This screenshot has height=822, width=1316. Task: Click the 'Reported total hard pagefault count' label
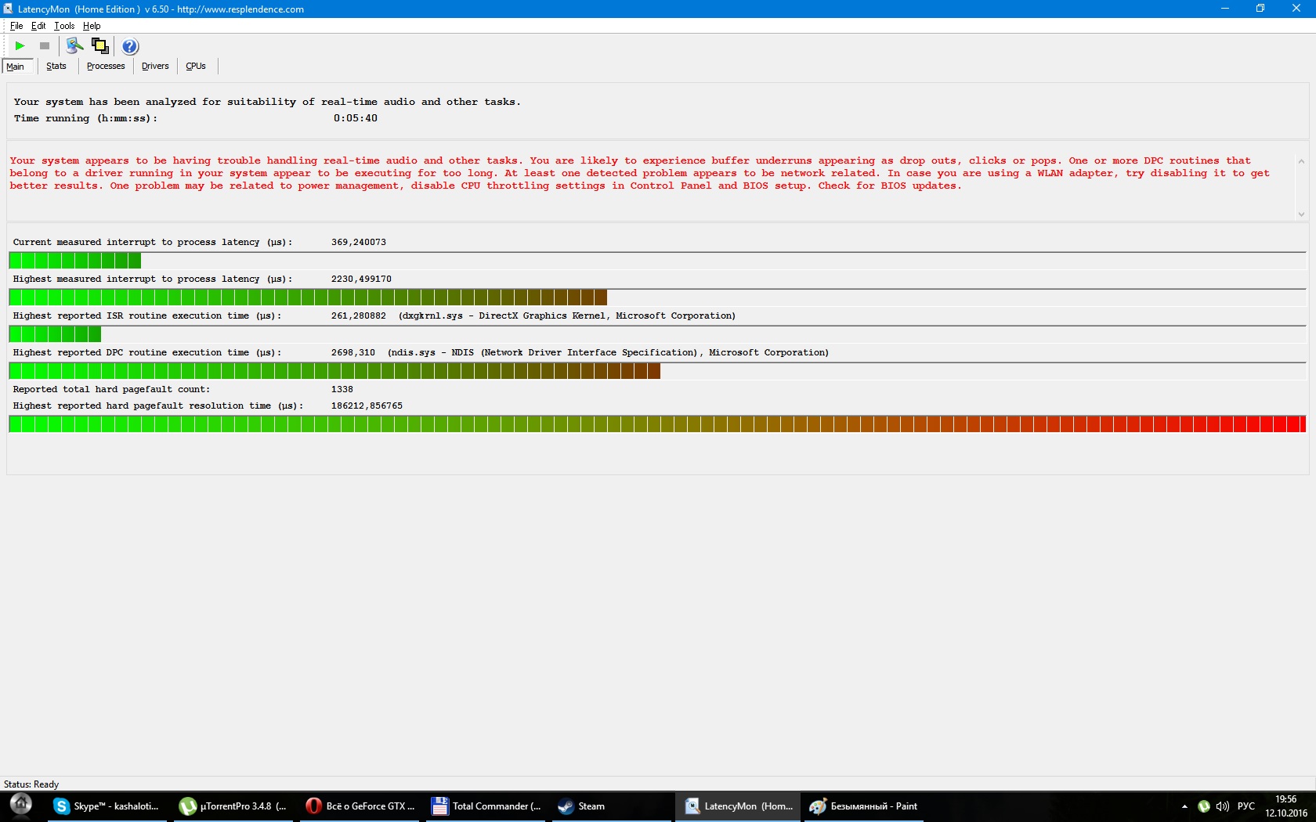tap(111, 389)
